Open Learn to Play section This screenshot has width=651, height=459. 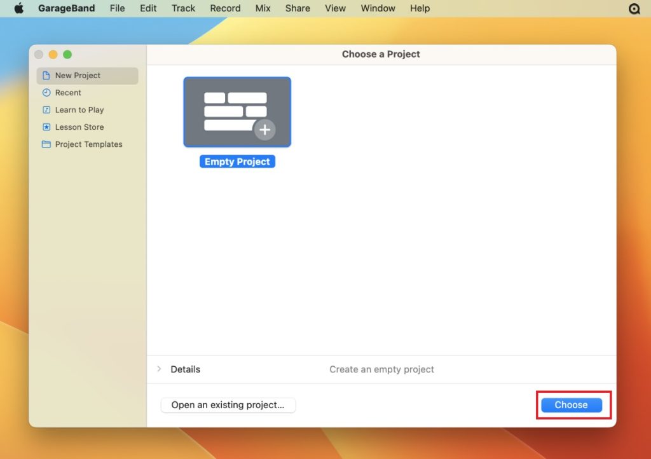click(x=87, y=110)
